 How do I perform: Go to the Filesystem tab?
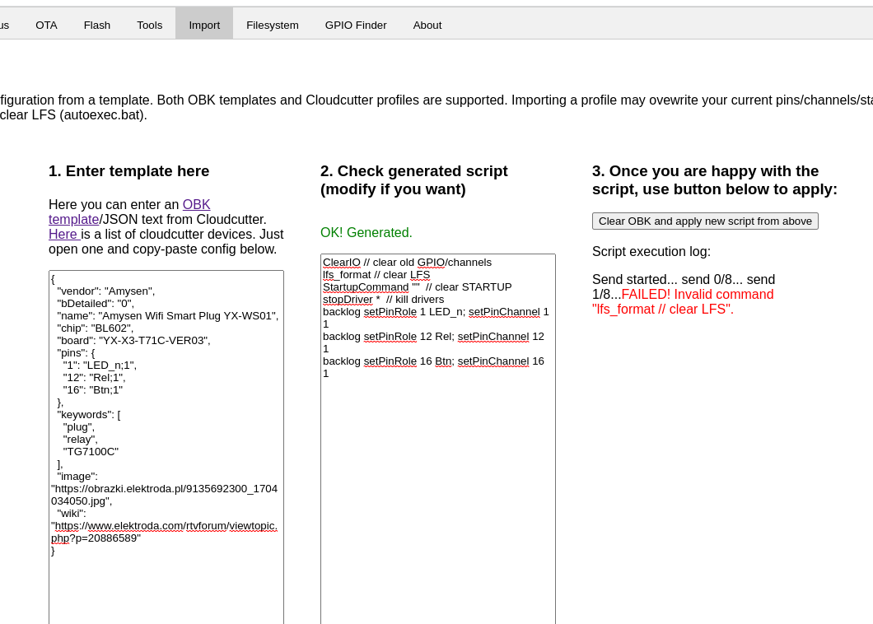click(273, 25)
